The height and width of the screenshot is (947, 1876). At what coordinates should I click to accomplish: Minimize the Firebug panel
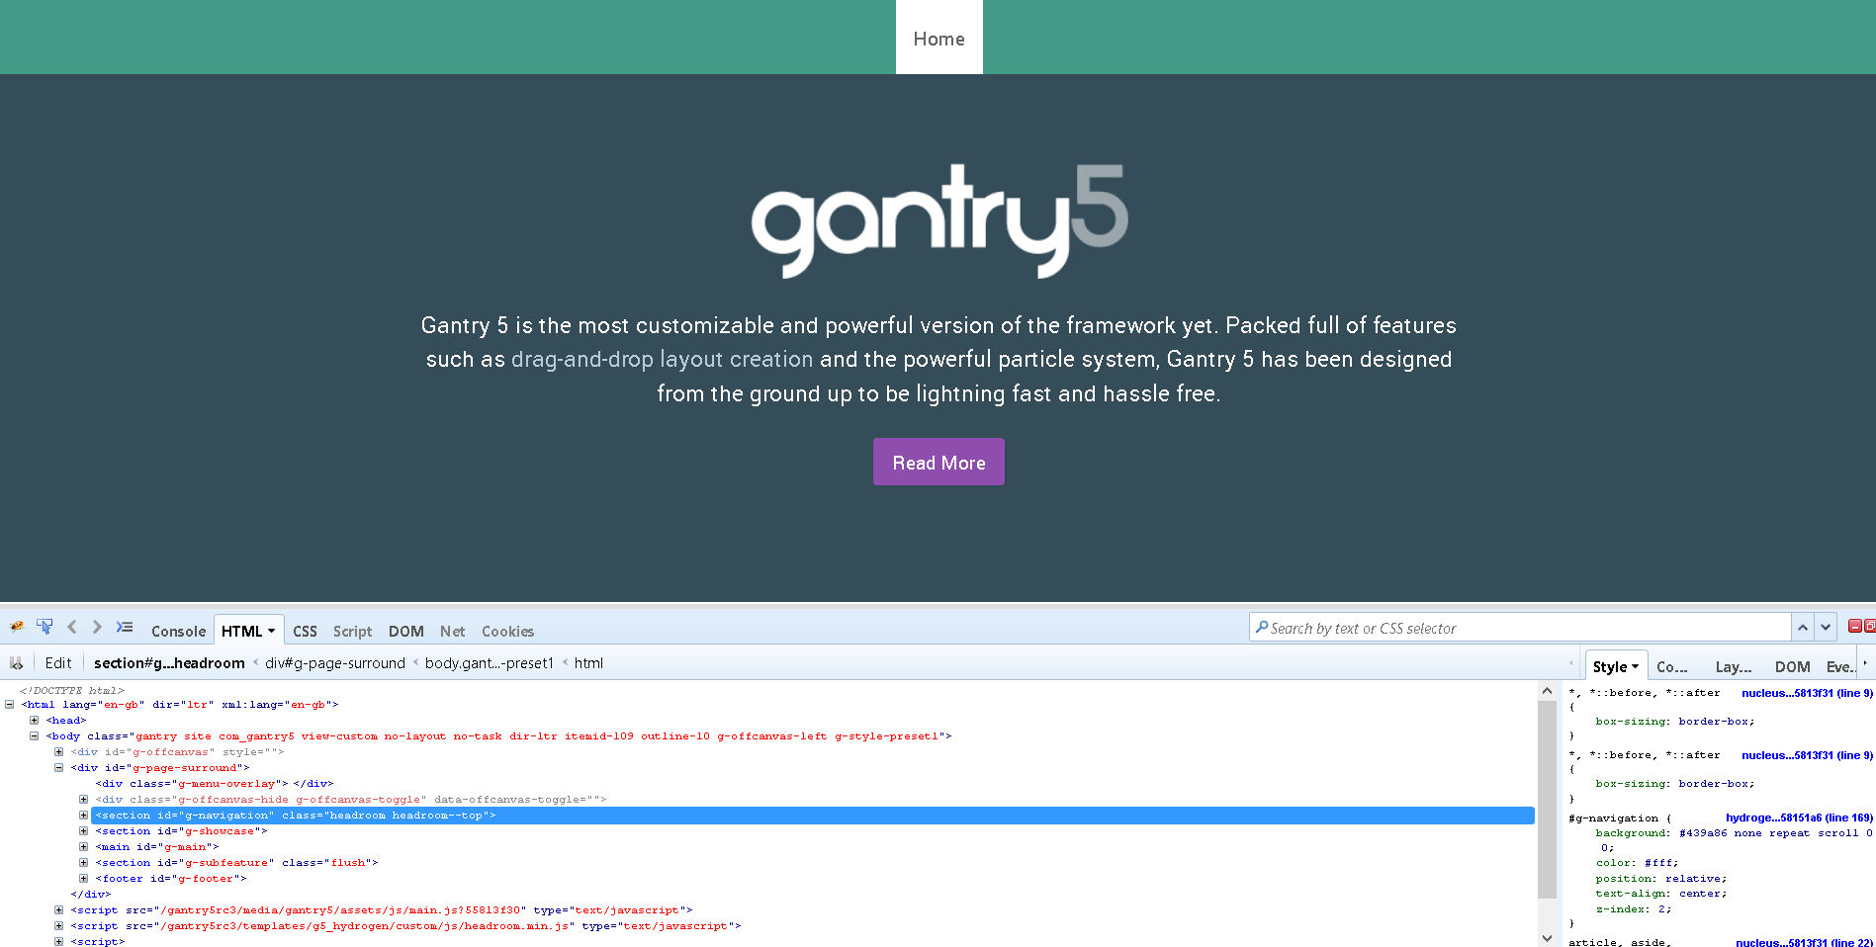click(x=1855, y=626)
